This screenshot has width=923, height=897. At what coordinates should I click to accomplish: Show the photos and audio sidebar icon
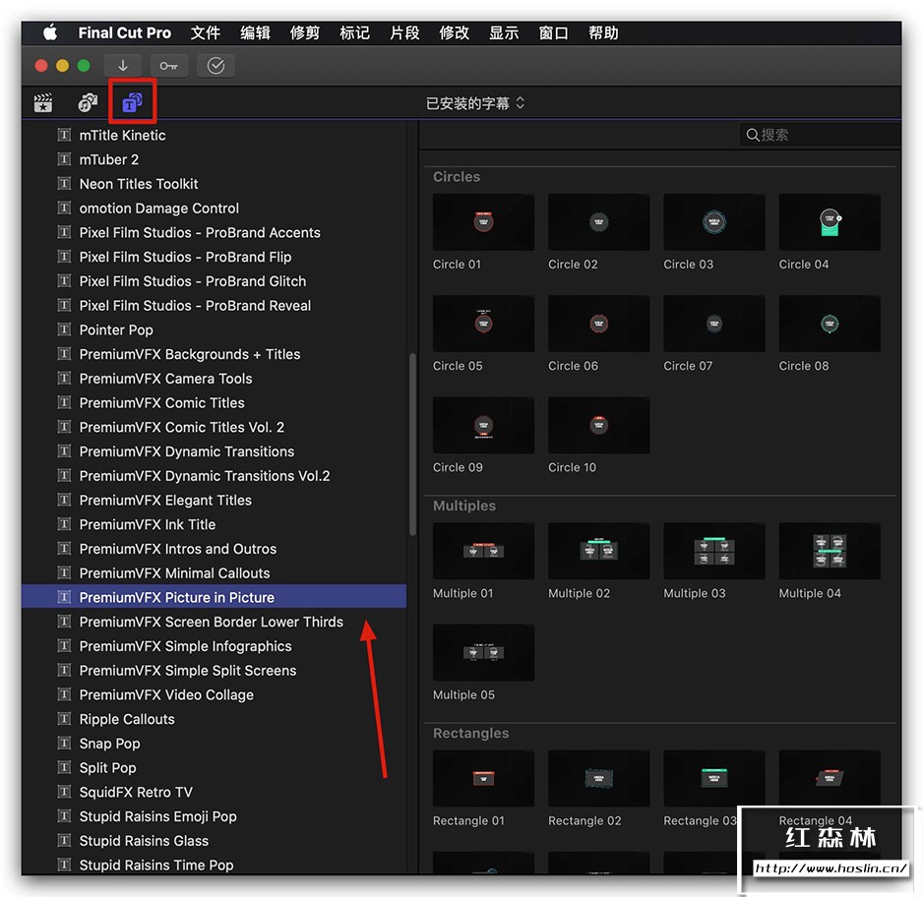[x=88, y=103]
